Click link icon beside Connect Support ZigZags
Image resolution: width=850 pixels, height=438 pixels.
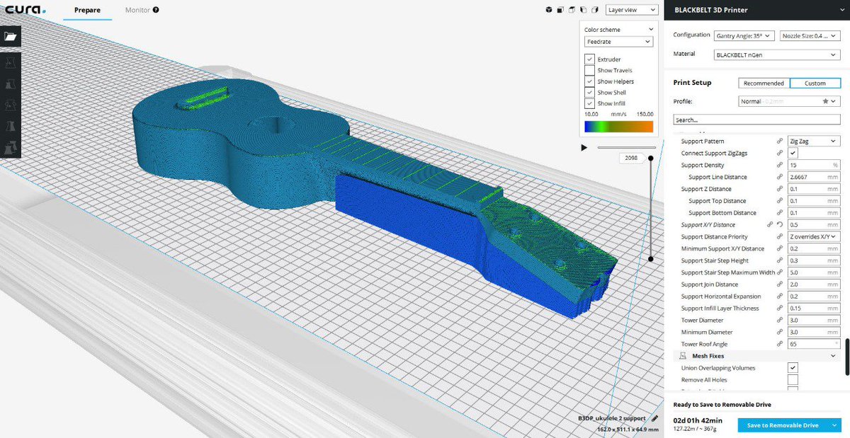coord(779,153)
